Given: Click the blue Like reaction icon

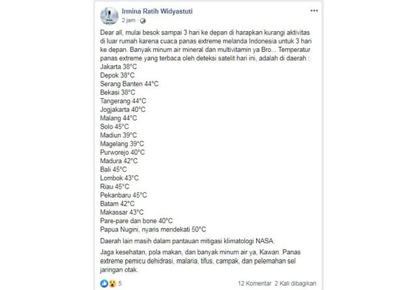Looking at the screenshot, I should [104, 283].
